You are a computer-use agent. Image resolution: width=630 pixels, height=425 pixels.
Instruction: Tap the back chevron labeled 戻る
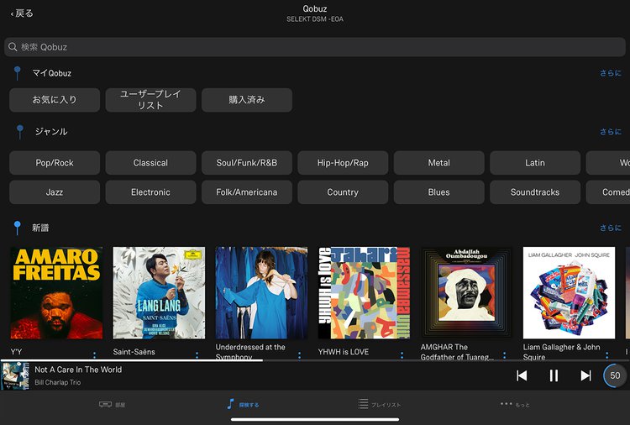point(22,13)
